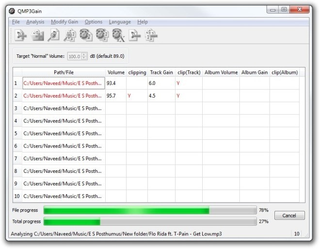Select the file path in row 10

pos(64,196)
